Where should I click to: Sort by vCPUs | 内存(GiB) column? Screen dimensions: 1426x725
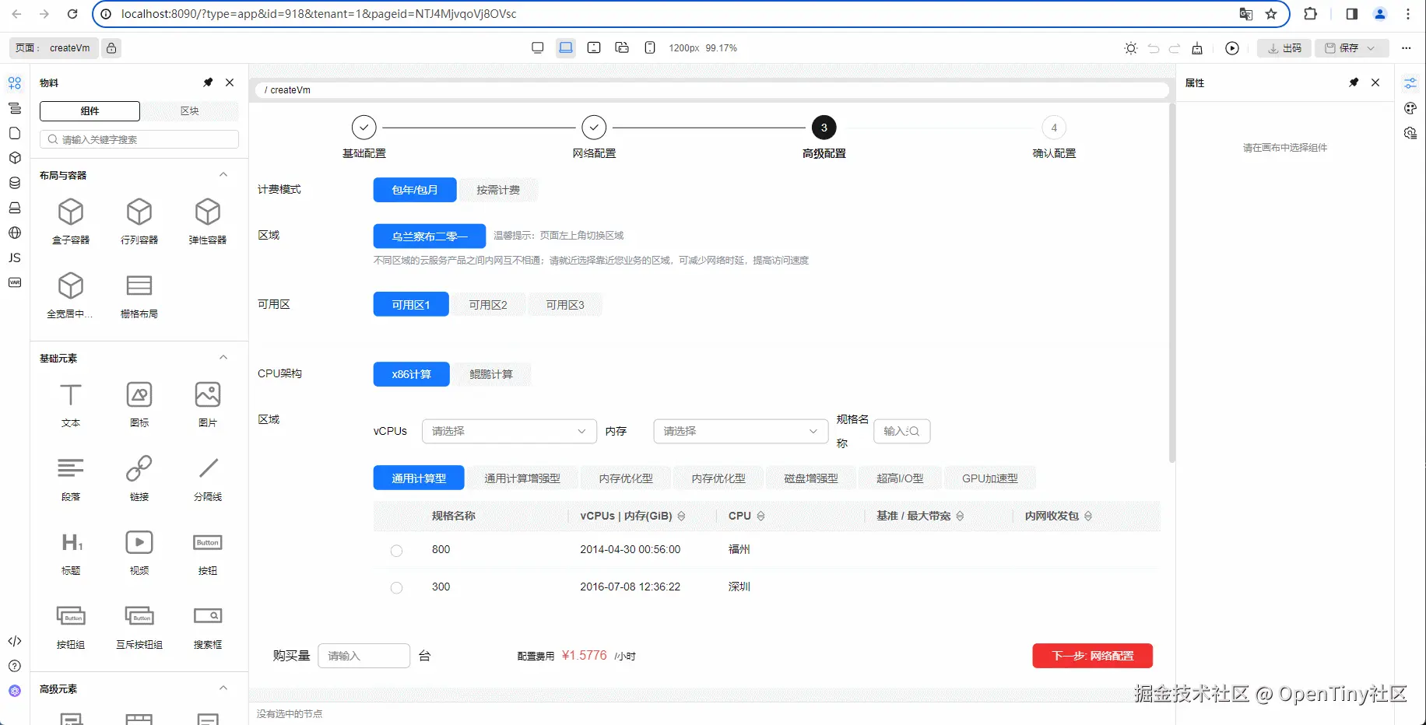tap(681, 517)
